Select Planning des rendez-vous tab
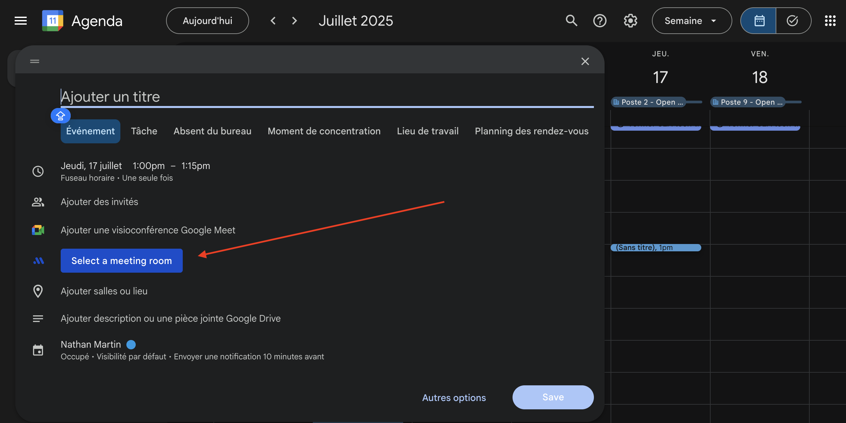 532,131
